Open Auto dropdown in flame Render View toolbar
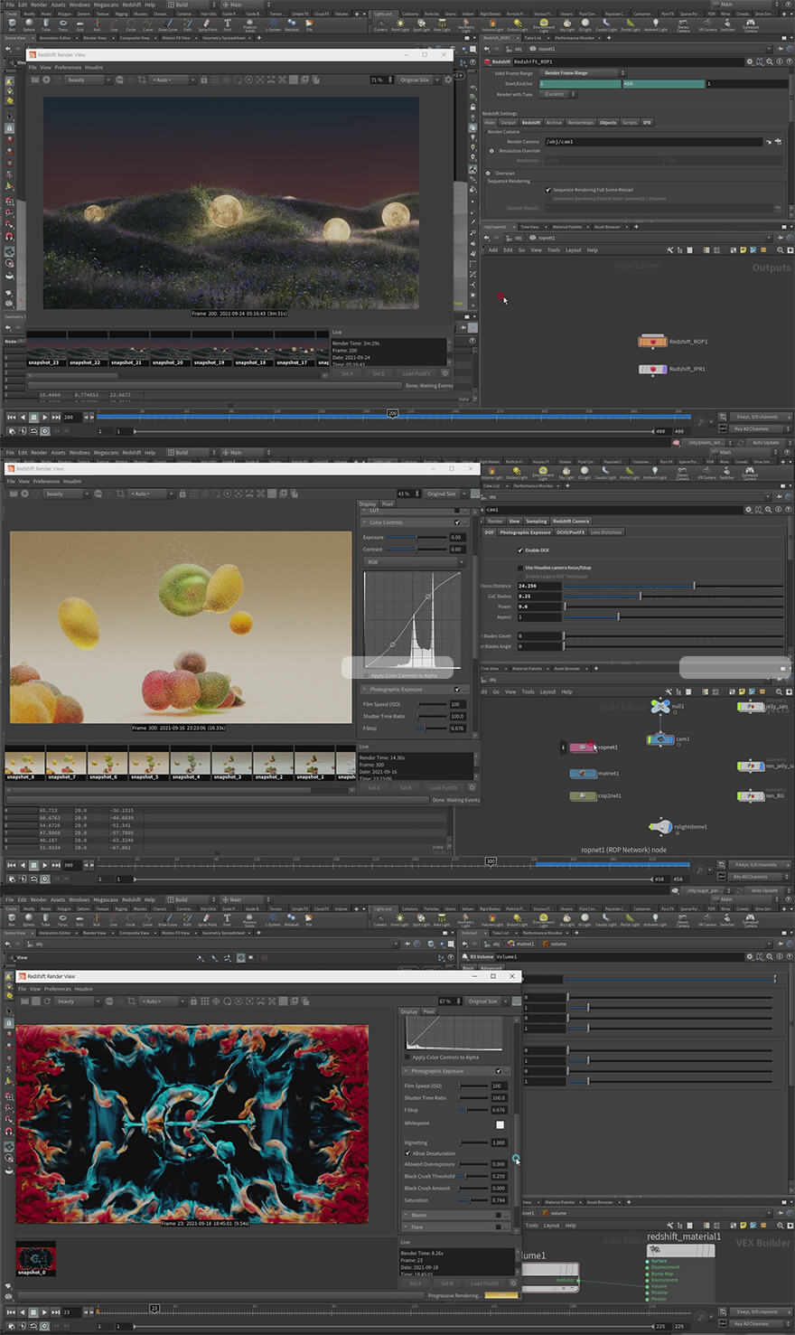795x1335 pixels. point(162,1001)
